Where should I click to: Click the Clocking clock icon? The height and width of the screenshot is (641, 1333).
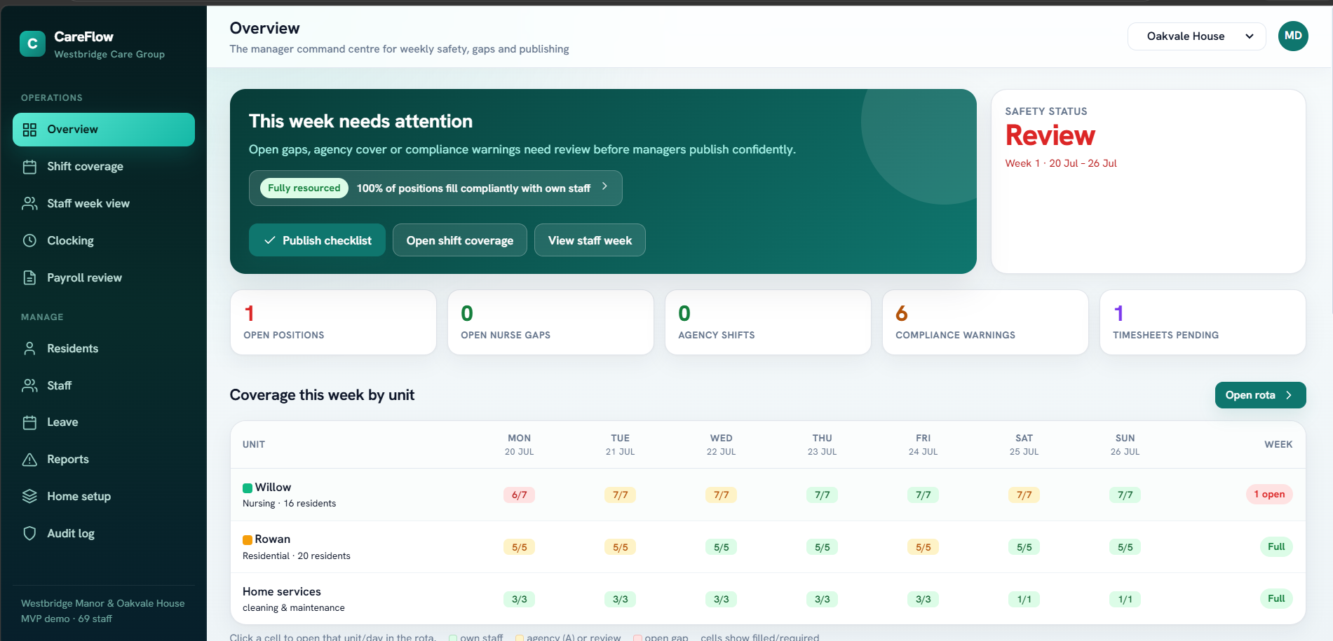point(29,241)
